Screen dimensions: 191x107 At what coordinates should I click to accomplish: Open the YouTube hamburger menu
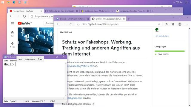12,23
